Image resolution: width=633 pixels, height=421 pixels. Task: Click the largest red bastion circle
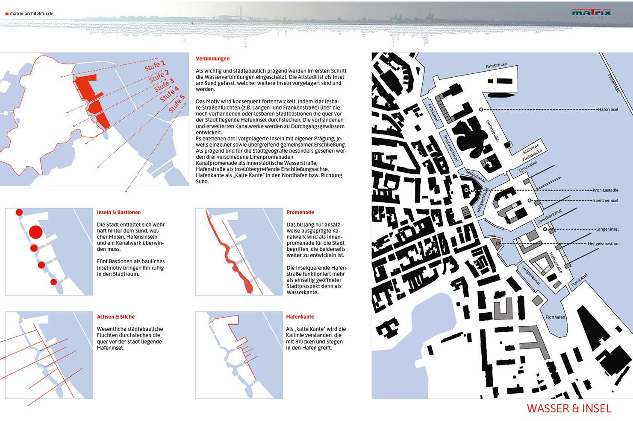[x=36, y=232]
